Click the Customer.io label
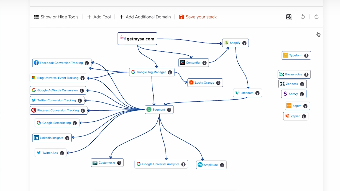Viewport: 340px width, 191px height. pyautogui.click(x=107, y=163)
